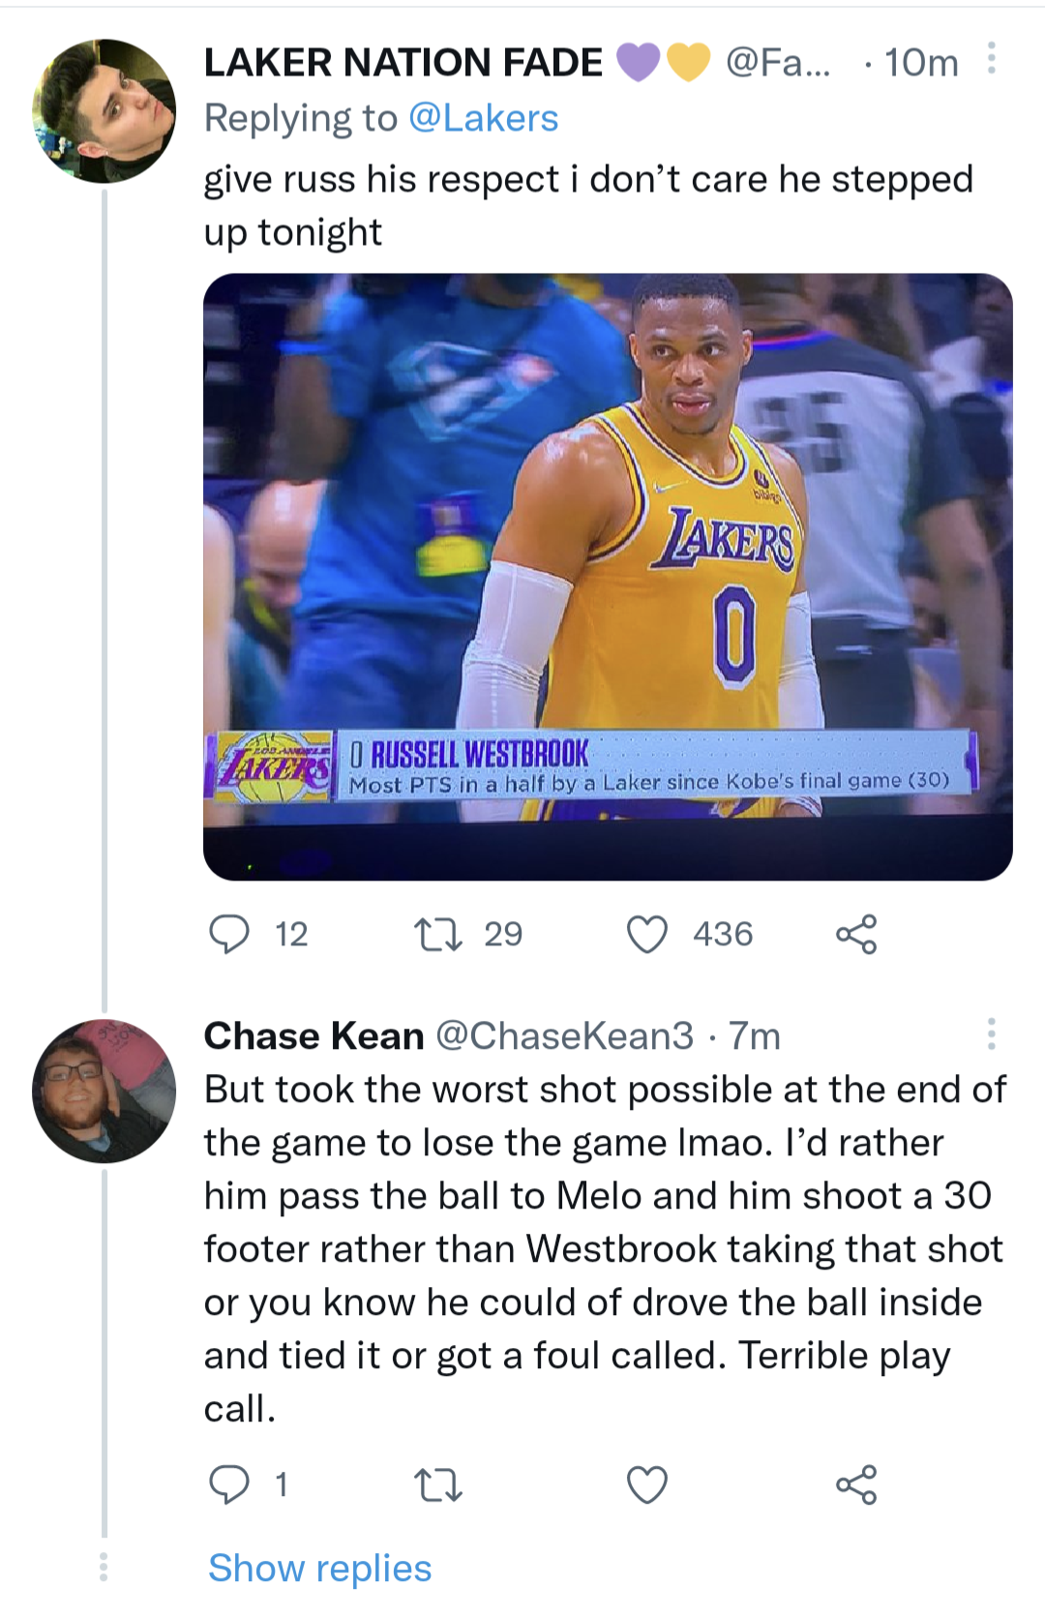Expand replies under Chase Kean's comment

point(320,1566)
